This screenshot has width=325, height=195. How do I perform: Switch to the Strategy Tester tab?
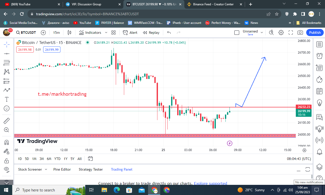point(91,169)
